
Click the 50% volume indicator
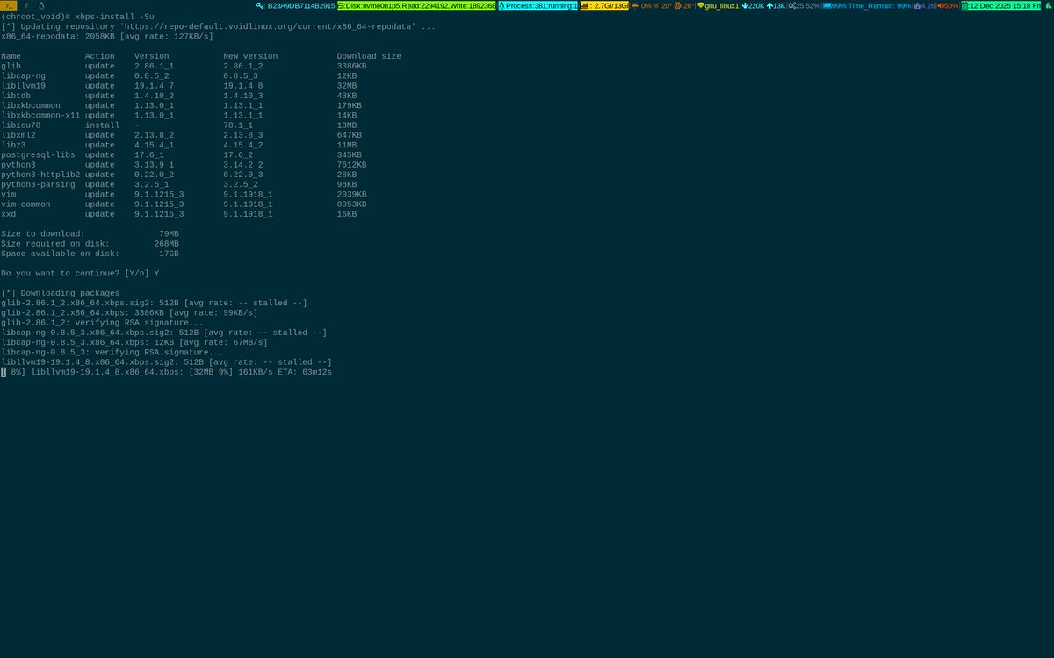pyautogui.click(x=948, y=5)
